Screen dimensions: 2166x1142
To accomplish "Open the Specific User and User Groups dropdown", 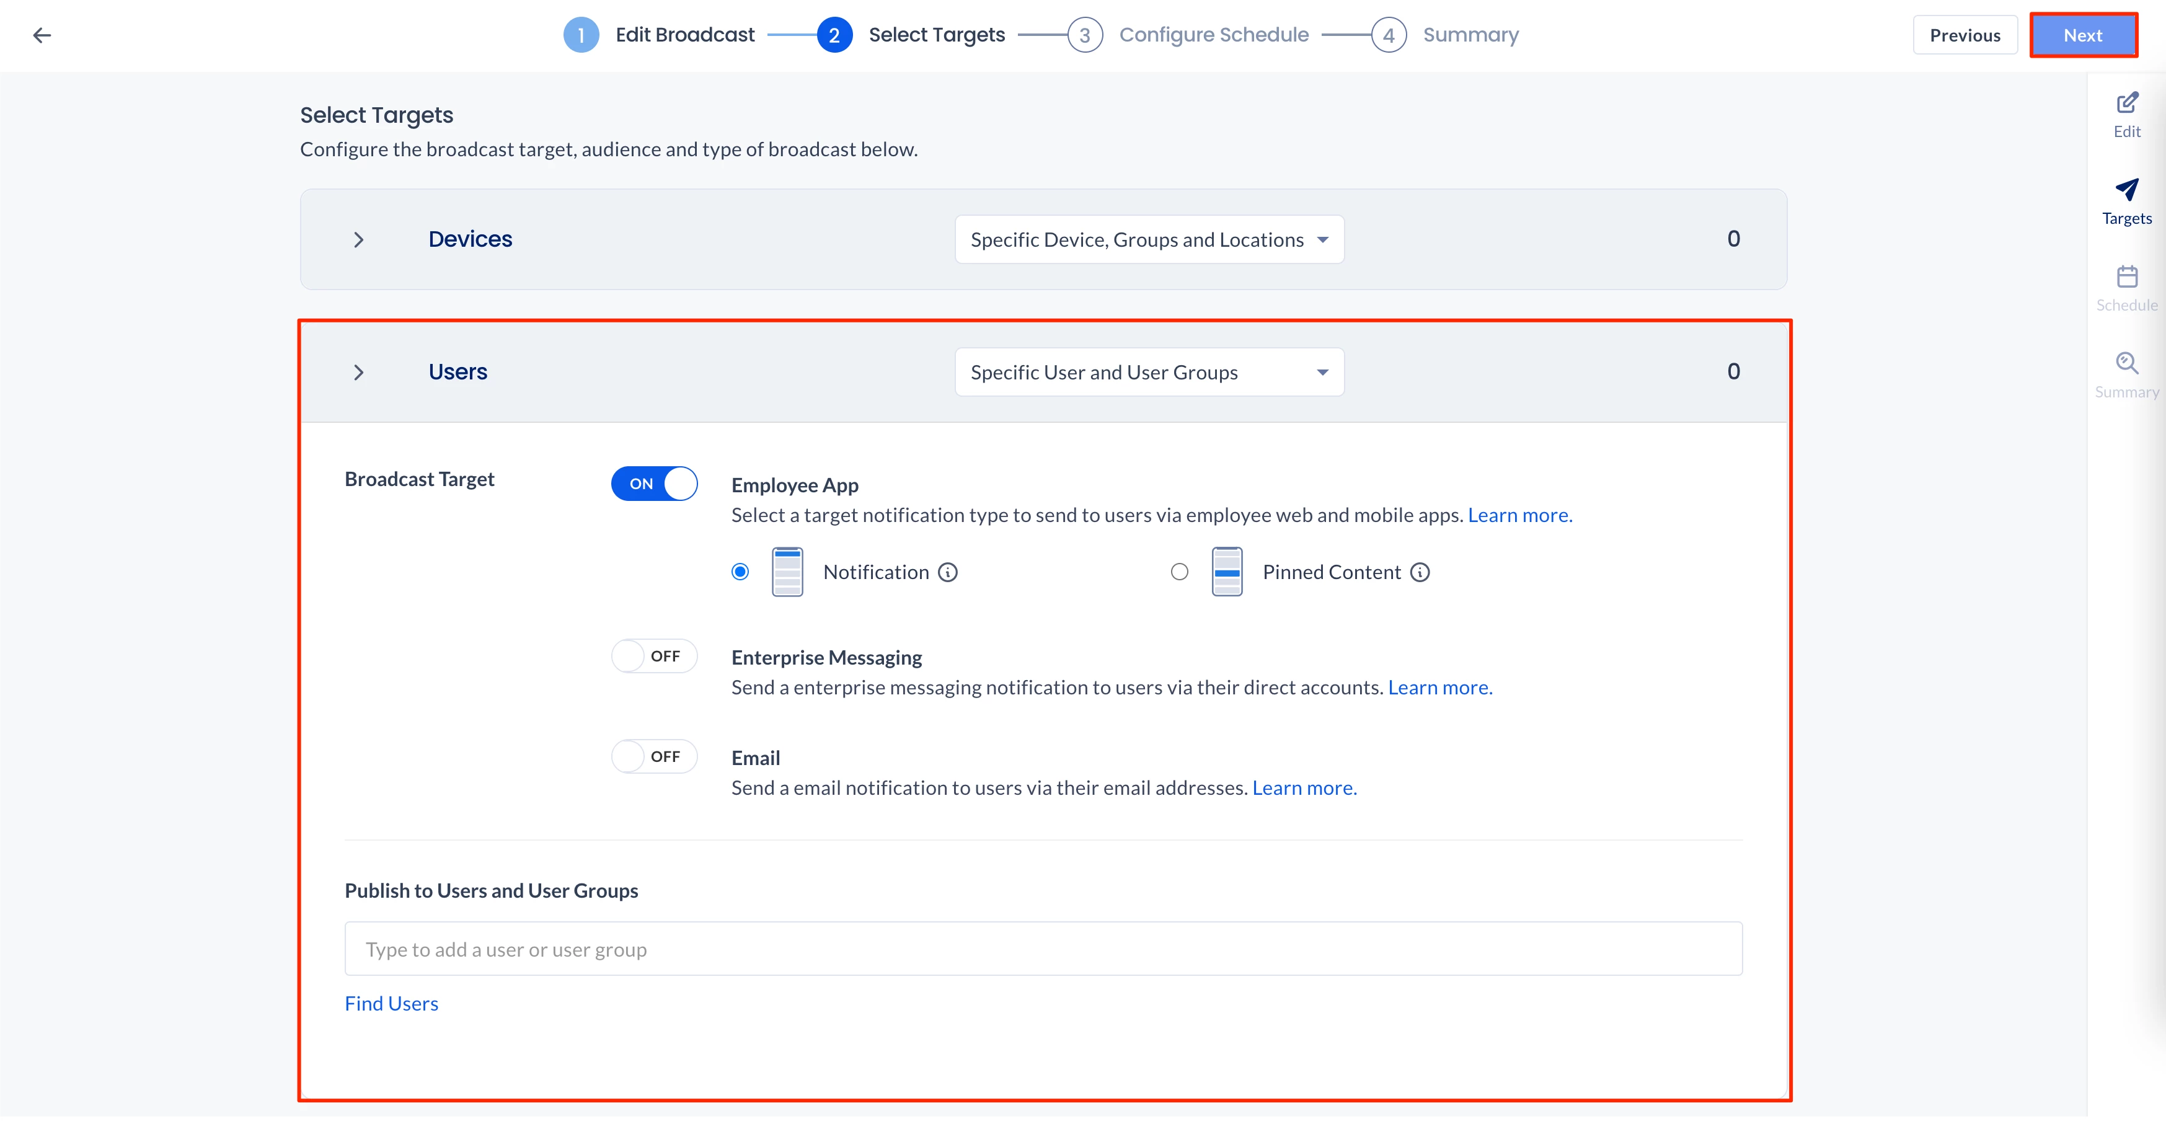I will [1149, 373].
